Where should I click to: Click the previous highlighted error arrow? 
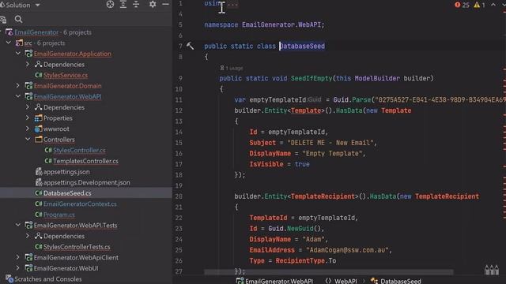point(493,5)
